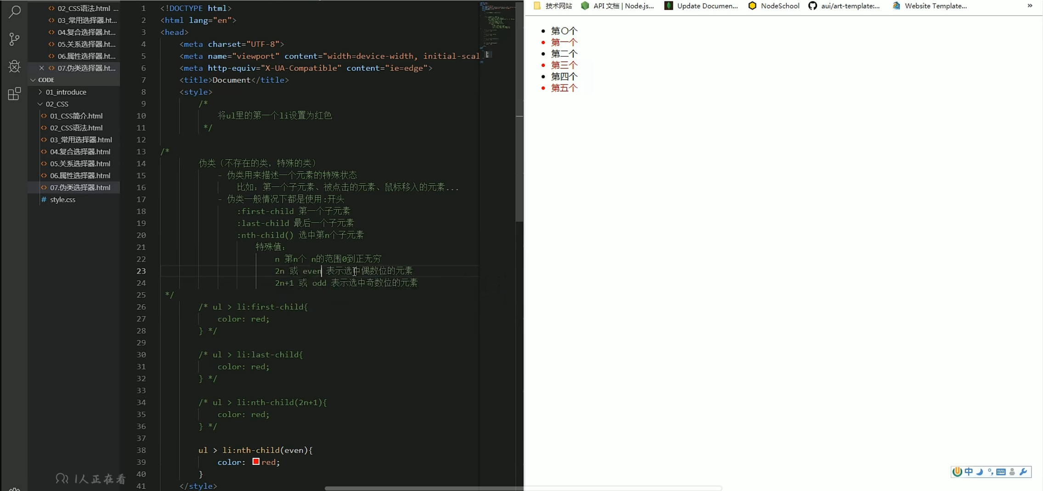Open the Website Template bookmark
The height and width of the screenshot is (491, 1043).
[x=930, y=6]
